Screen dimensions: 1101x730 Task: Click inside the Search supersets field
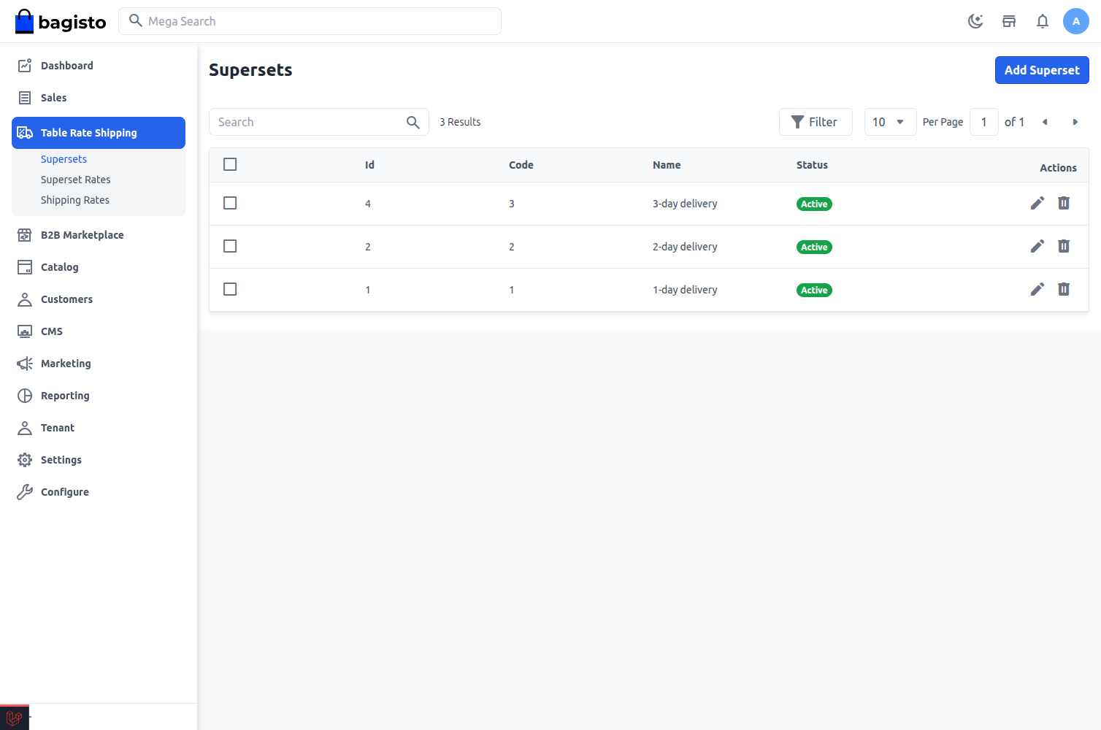307,122
